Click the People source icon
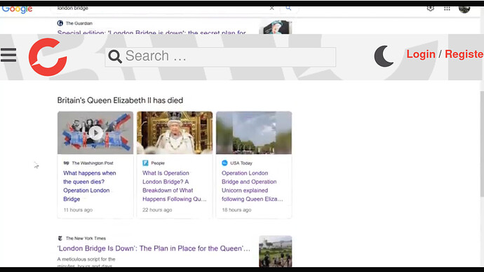This screenshot has width=484, height=272. click(x=145, y=163)
